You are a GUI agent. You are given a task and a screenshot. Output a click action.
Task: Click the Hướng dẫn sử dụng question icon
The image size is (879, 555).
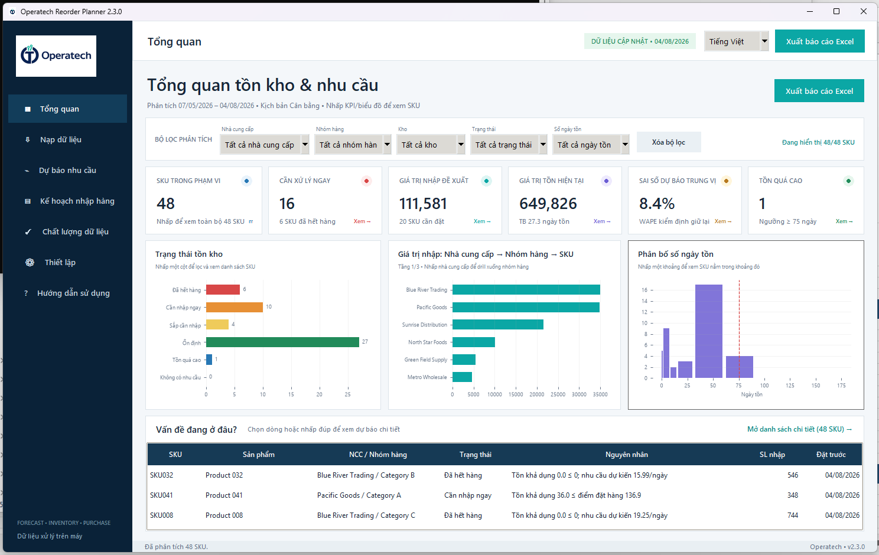point(26,293)
